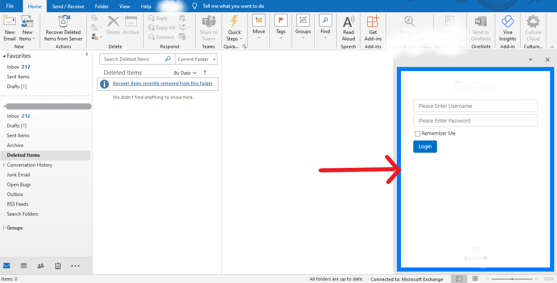Click the Please Enter Username field
This screenshot has height=283, width=557.
(475, 106)
